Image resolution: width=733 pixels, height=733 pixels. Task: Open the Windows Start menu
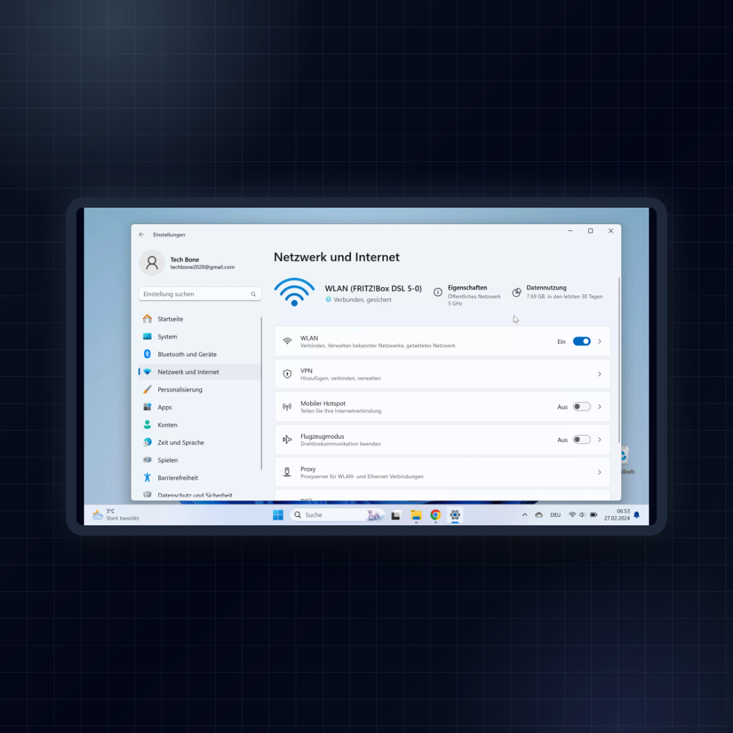278,515
